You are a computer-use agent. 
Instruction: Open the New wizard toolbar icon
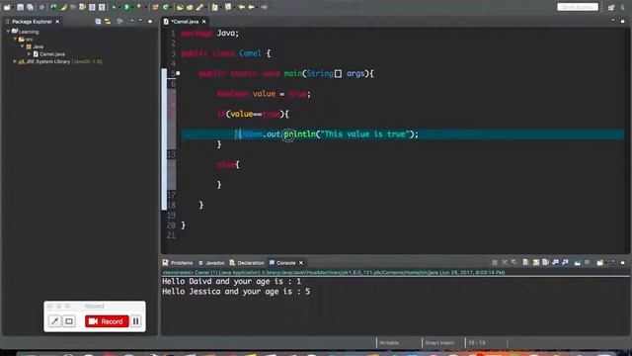pyautogui.click(x=7, y=7)
